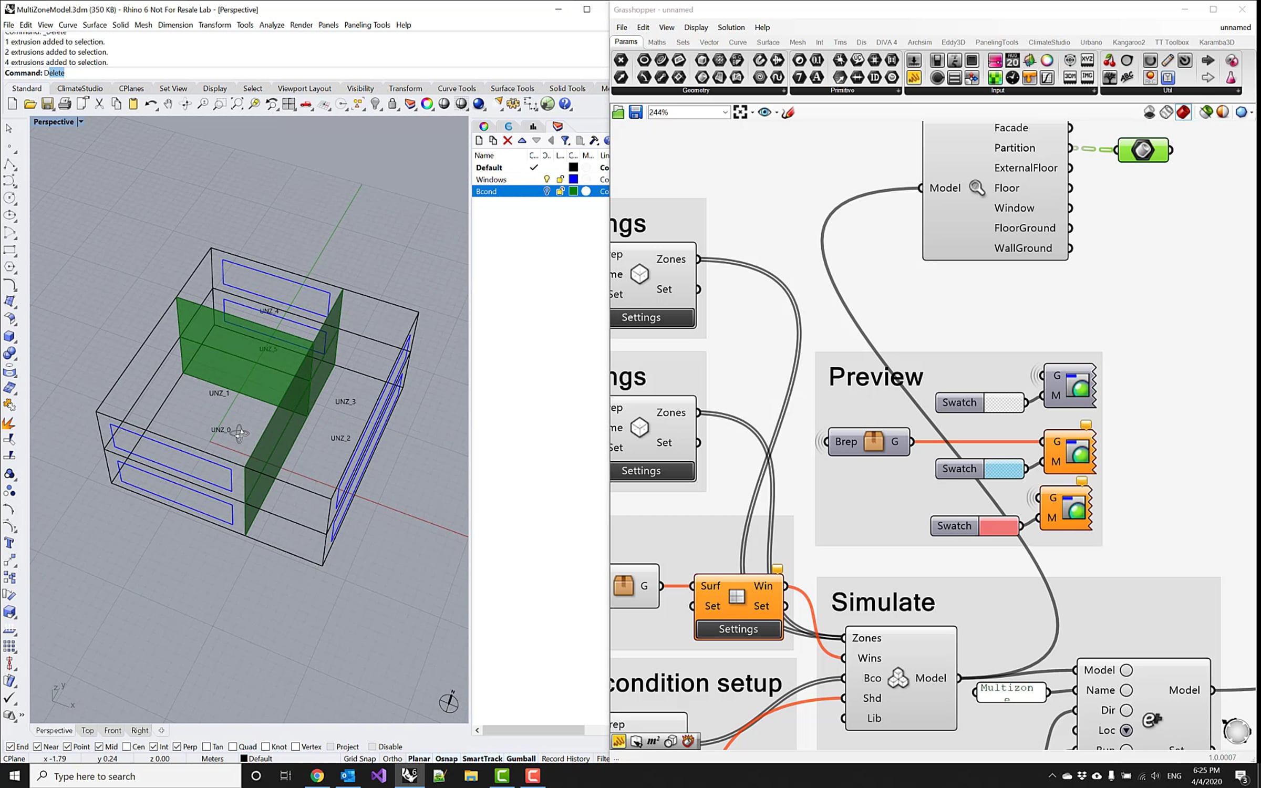Expand the Input panel in Grasshopper ribbon
This screenshot has height=788, width=1261.
point(1094,91)
